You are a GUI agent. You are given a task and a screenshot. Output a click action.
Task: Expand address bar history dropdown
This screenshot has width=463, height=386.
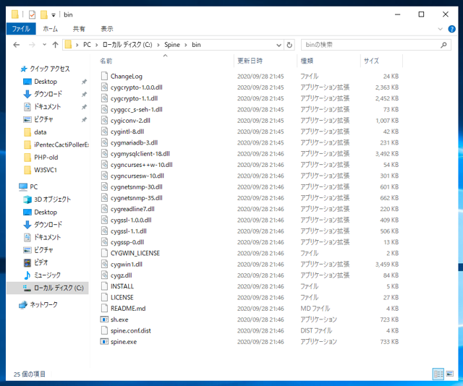[x=279, y=45]
